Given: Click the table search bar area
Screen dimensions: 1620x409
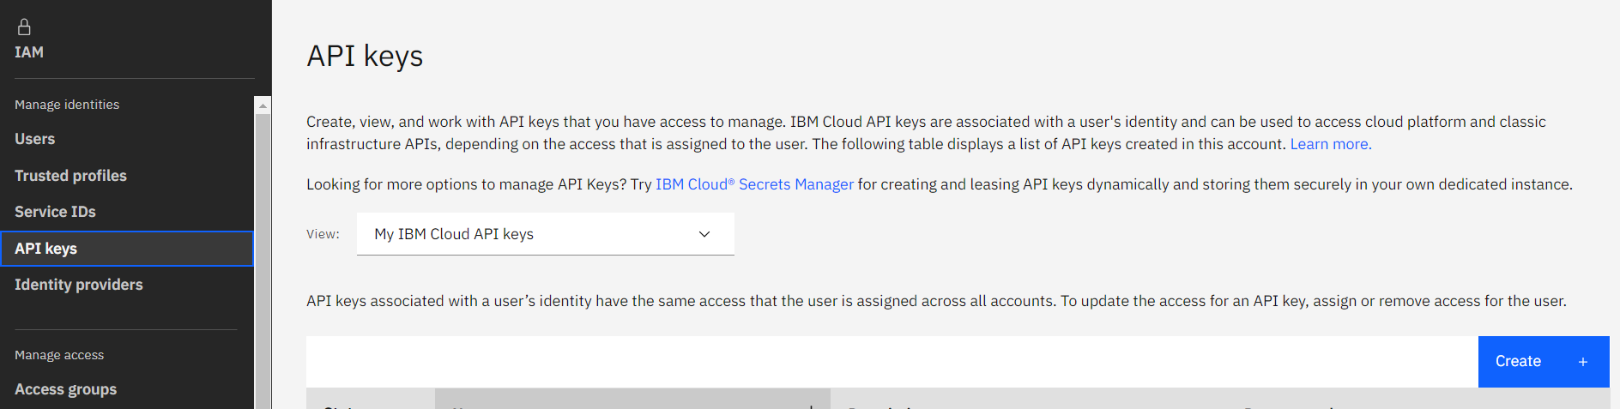Looking at the screenshot, I should pyautogui.click(x=891, y=362).
